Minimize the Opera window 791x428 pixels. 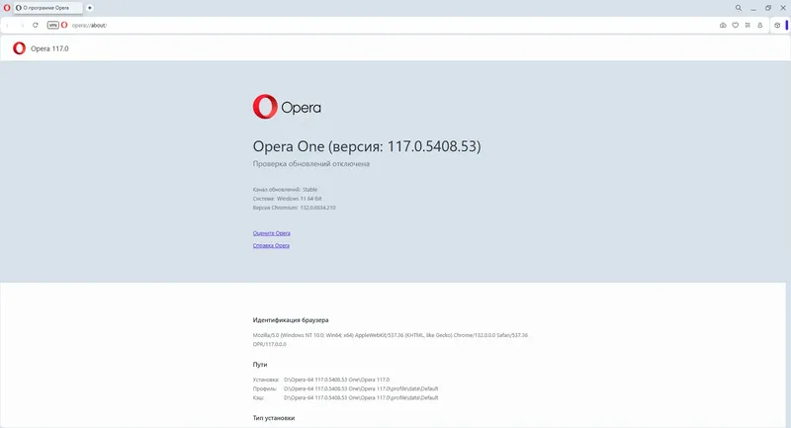753,8
